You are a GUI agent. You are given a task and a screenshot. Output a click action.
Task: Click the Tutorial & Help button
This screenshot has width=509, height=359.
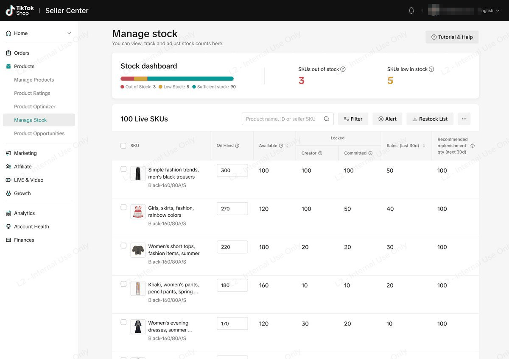coord(452,37)
